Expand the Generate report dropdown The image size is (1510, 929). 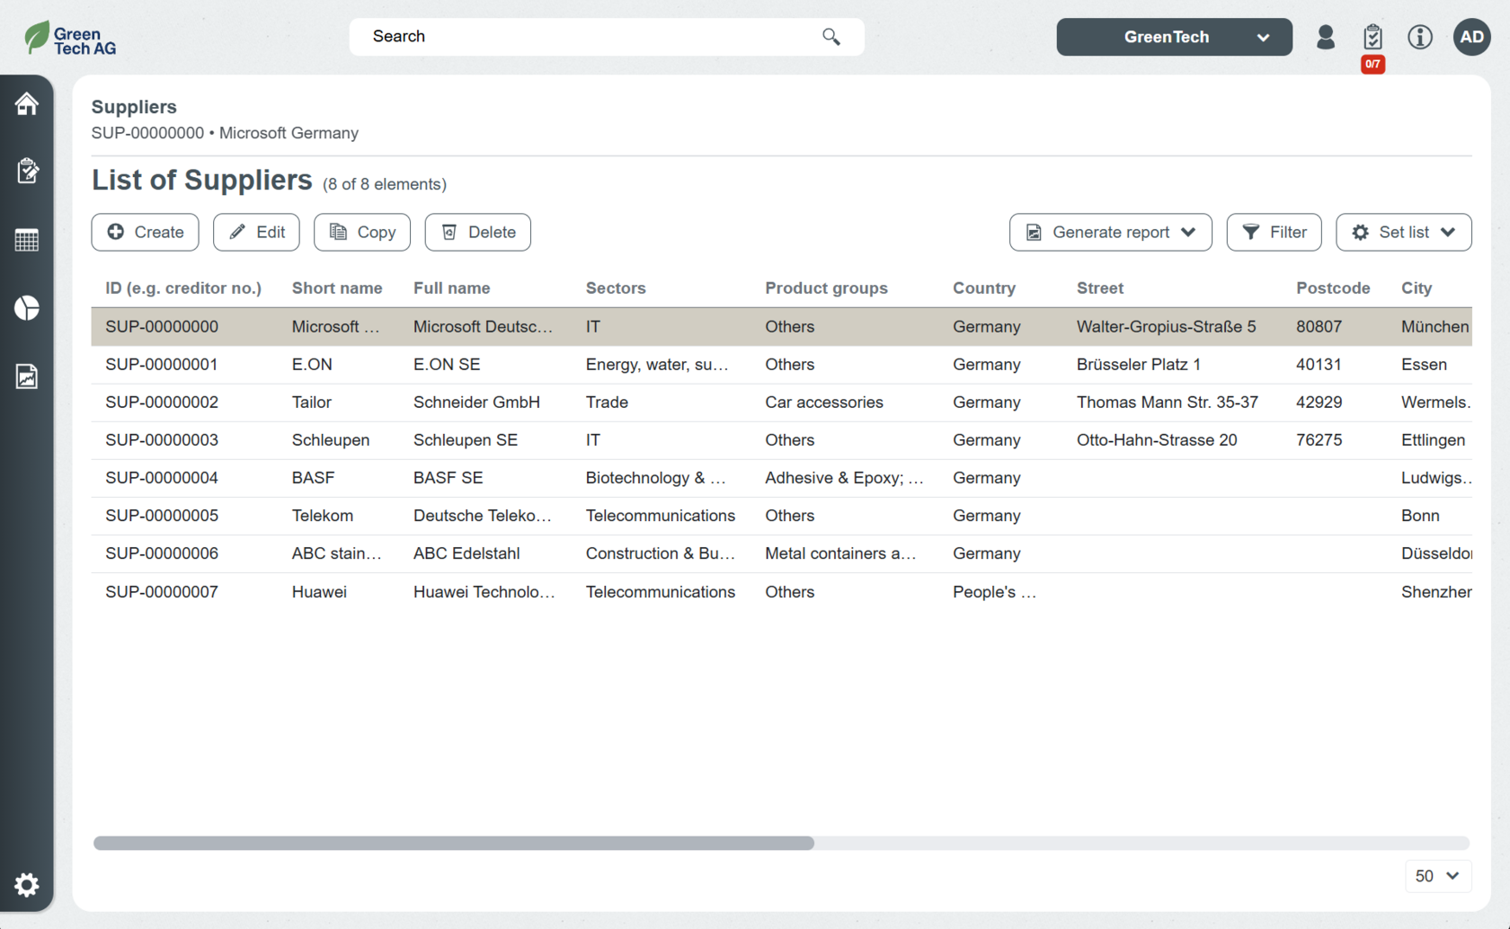coord(1110,232)
